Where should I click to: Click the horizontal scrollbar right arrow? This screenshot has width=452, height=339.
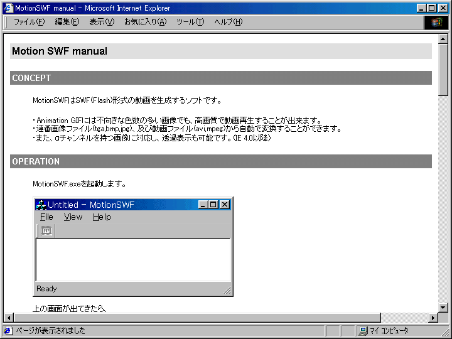pos(433,318)
